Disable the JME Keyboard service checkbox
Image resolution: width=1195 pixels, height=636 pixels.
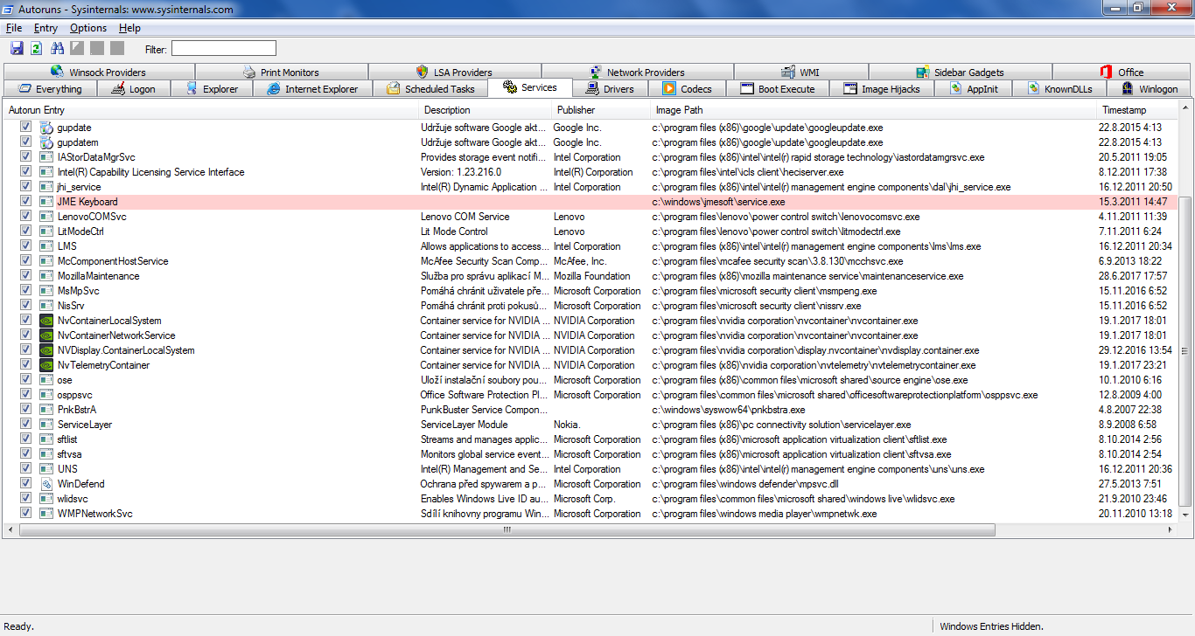point(25,202)
